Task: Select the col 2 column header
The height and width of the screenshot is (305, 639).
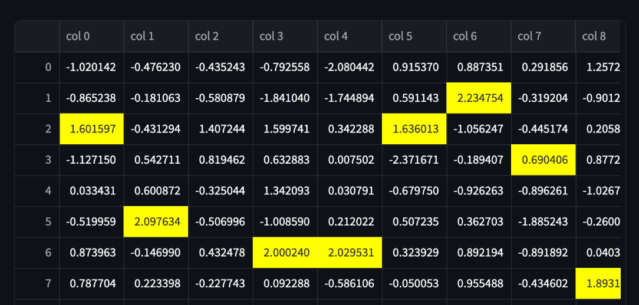Action: [x=220, y=37]
